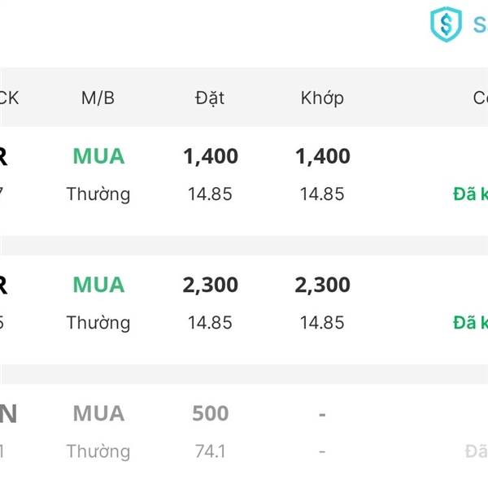Click the second MUA order label

click(98, 285)
